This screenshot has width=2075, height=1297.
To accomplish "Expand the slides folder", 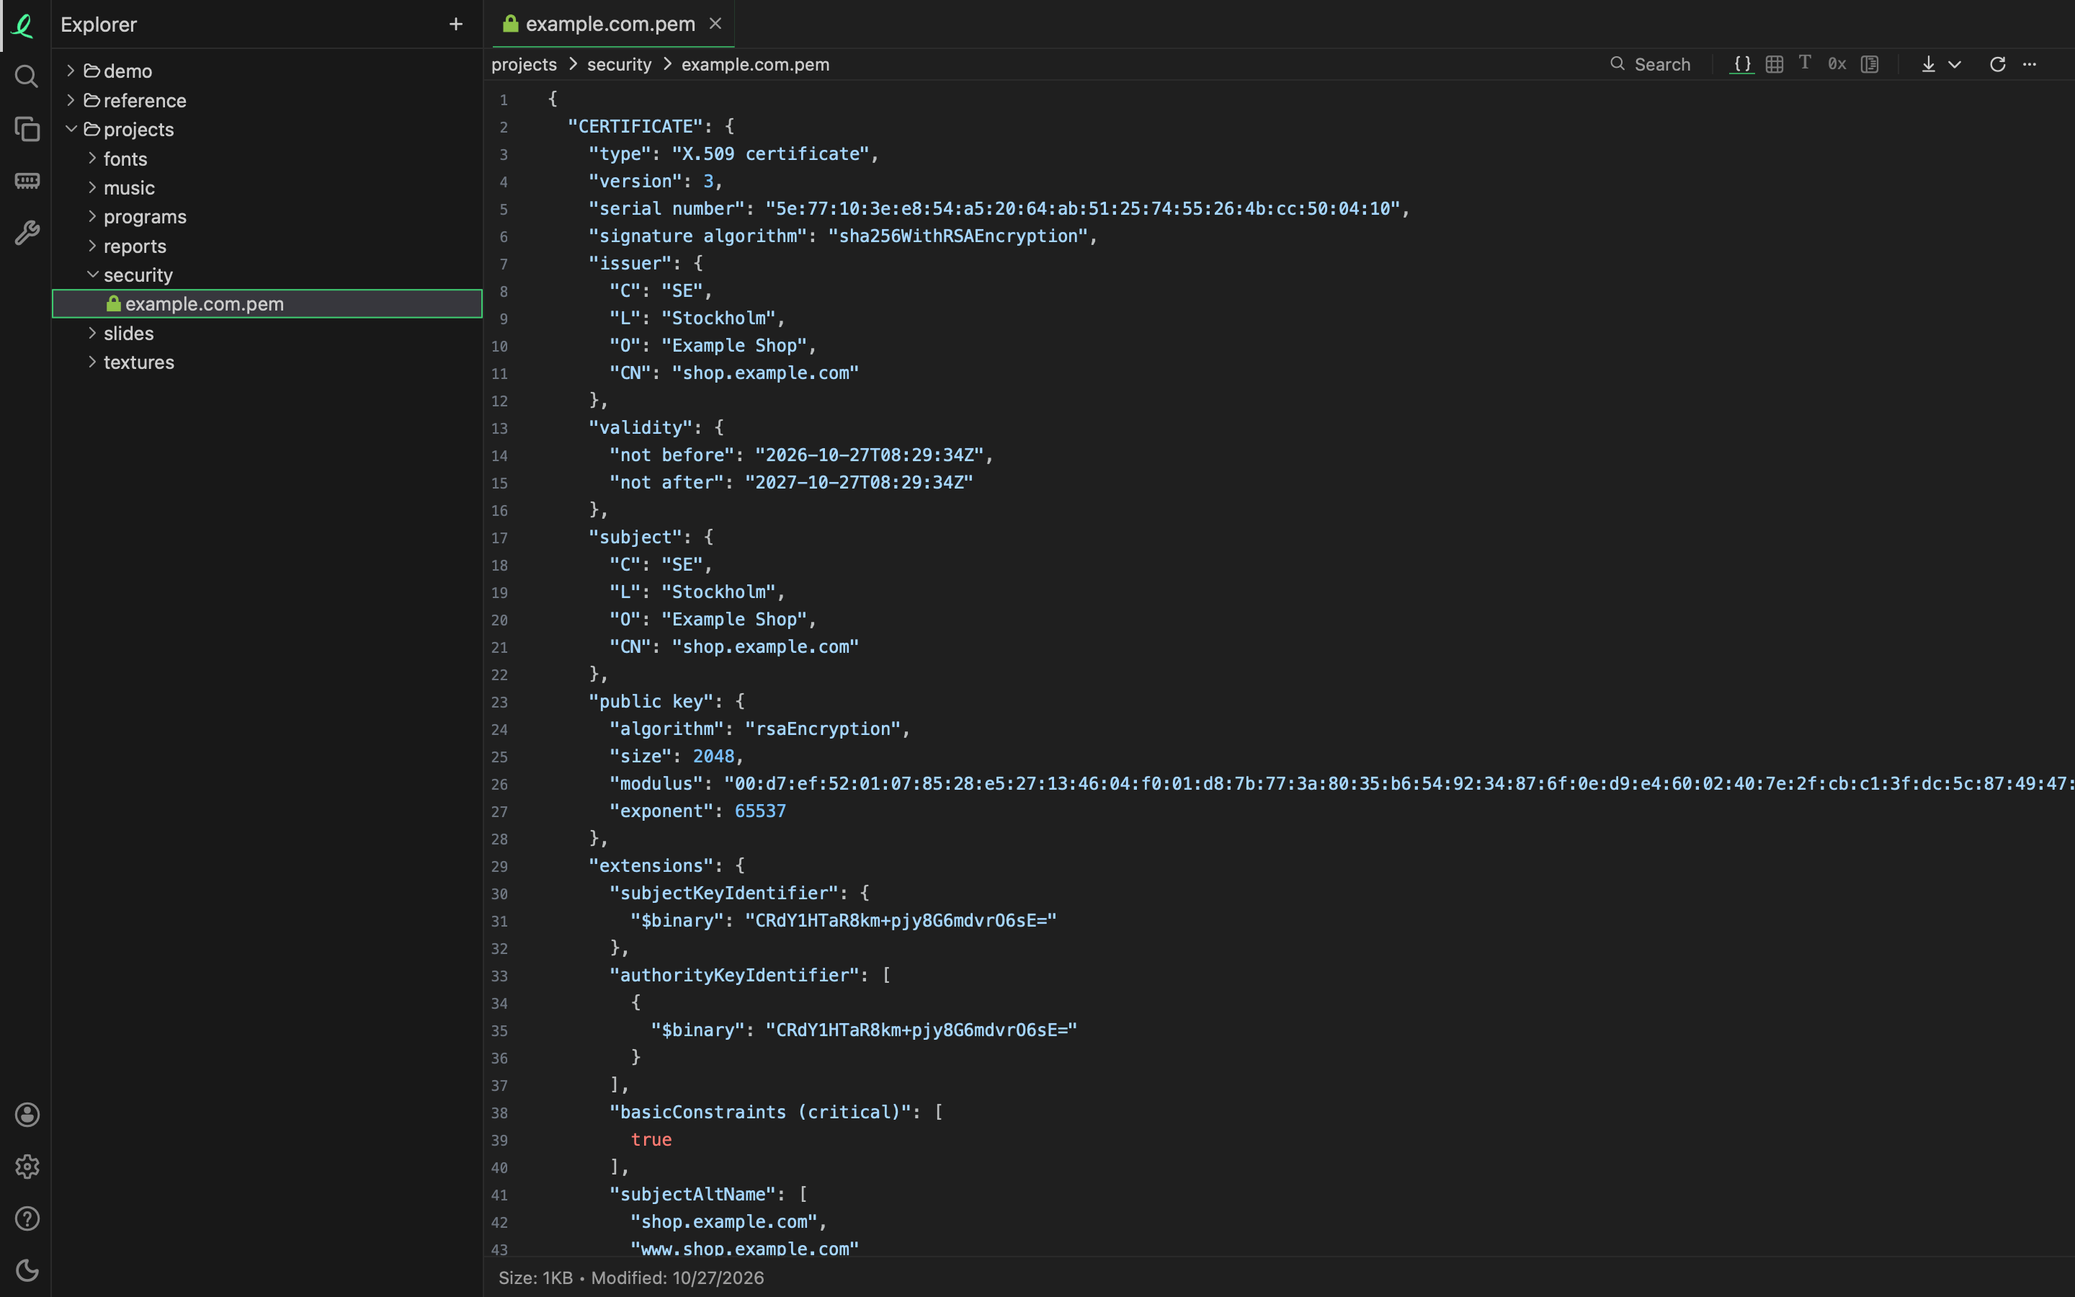I will [x=267, y=334].
